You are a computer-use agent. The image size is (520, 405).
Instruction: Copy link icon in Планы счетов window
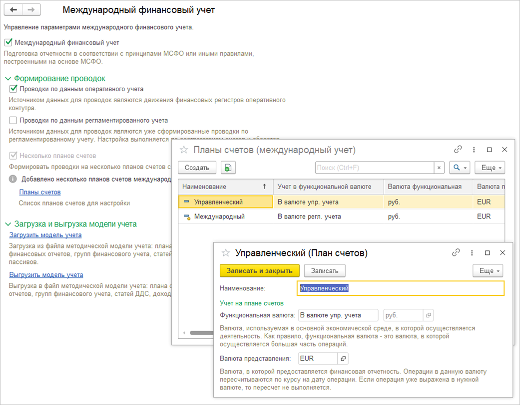pos(458,149)
